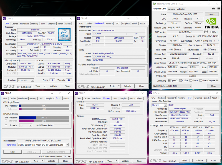Image resolution: width=222 pixels, height=165 pixels.
Task: Open the About tab in the CPU-Z Bench window
Action: click(x=66, y=98)
